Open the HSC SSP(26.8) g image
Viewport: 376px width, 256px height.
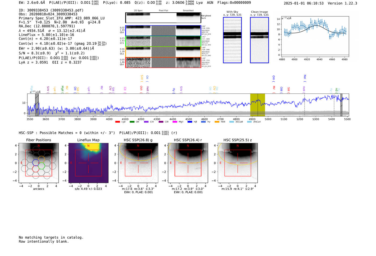[x=138, y=163]
